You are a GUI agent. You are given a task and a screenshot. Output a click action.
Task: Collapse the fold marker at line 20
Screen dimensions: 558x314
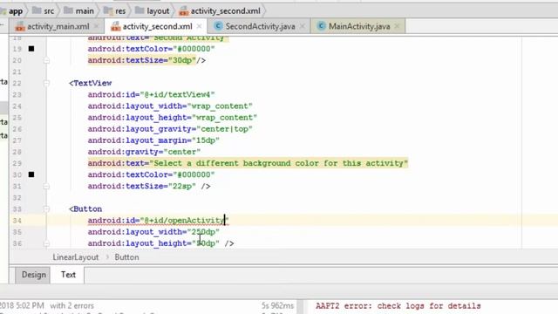tap(46, 60)
